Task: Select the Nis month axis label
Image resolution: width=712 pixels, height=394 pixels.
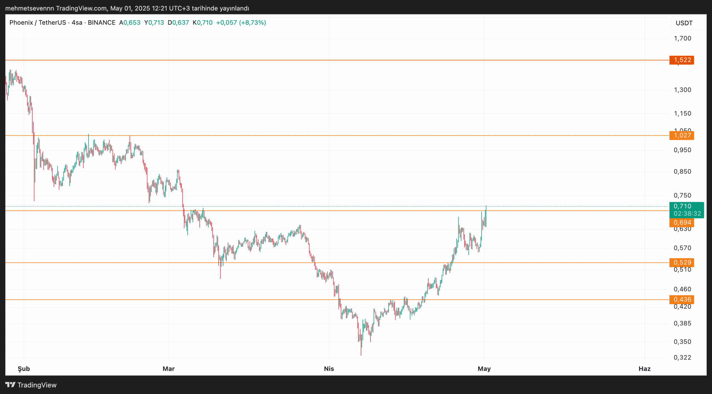Action: (x=329, y=369)
